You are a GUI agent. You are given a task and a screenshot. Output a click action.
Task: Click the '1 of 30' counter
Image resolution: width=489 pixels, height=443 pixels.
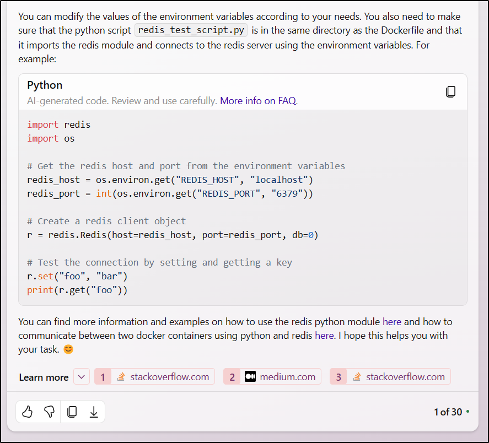[x=448, y=412]
